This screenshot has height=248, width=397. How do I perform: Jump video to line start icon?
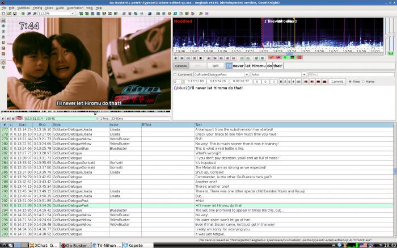(x=81, y=14)
